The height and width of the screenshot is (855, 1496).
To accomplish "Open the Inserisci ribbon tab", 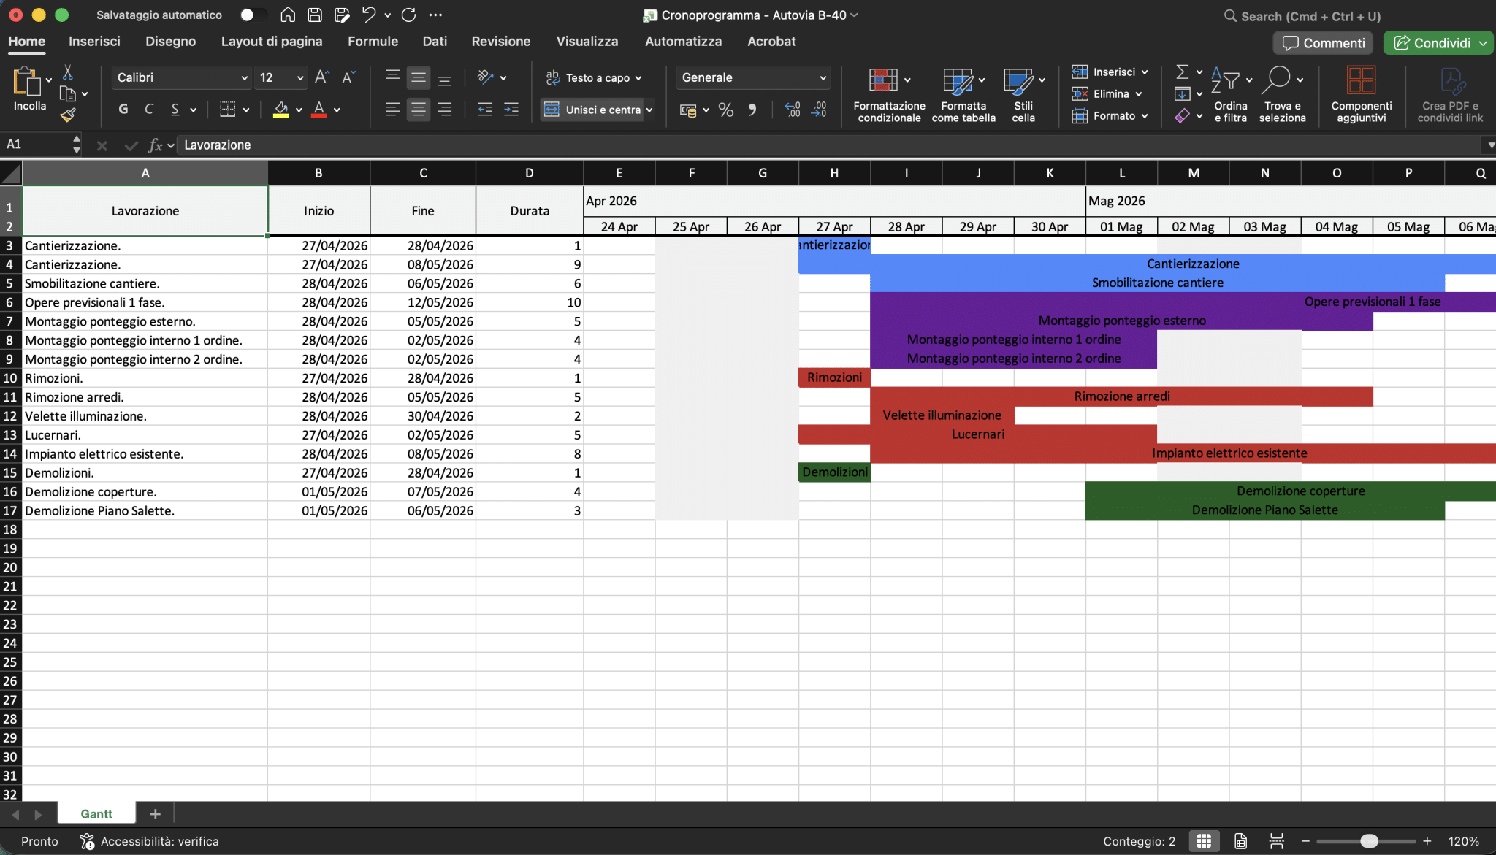I will 94,42.
